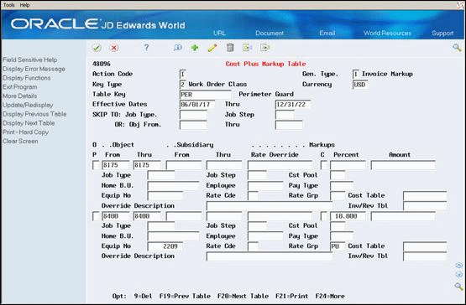
Task: Click the SKIP TO Job Type field
Action: pyautogui.click(x=193, y=115)
